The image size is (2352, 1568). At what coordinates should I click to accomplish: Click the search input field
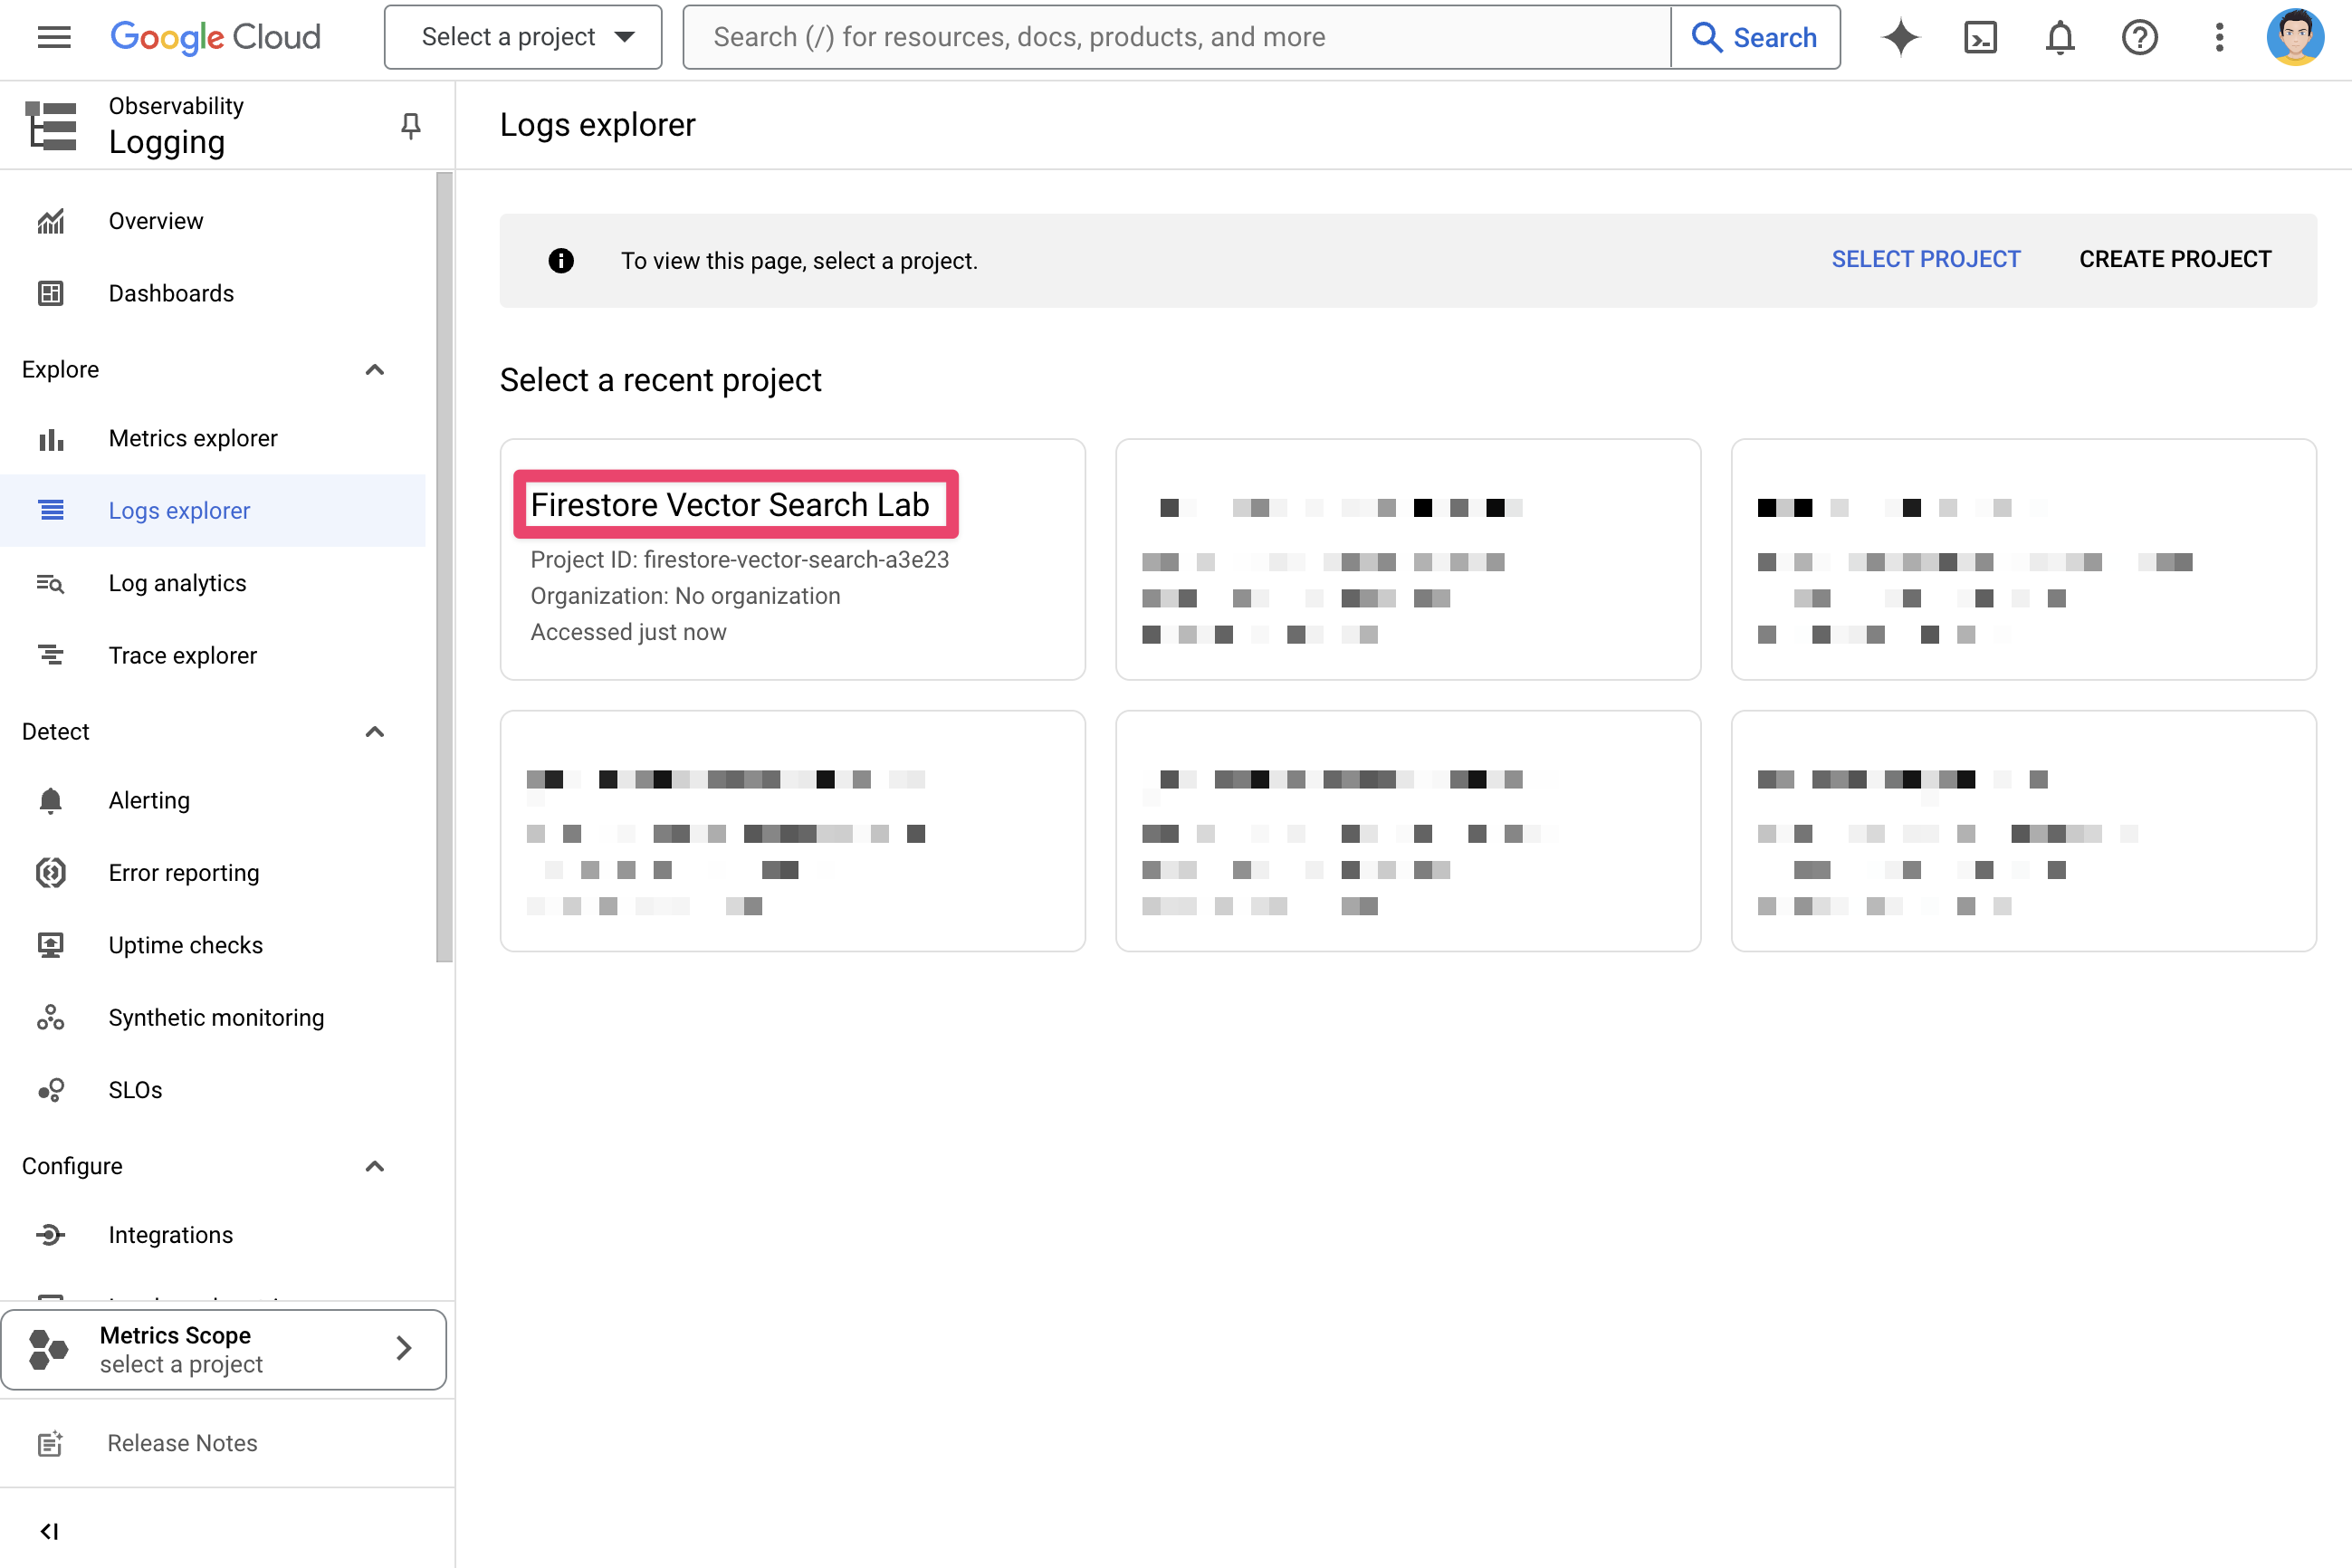pyautogui.click(x=1176, y=37)
